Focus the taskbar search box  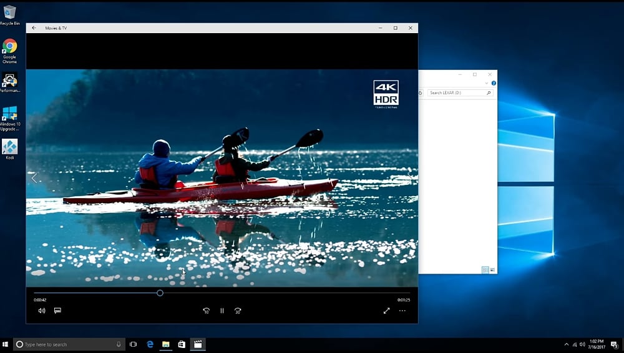69,344
